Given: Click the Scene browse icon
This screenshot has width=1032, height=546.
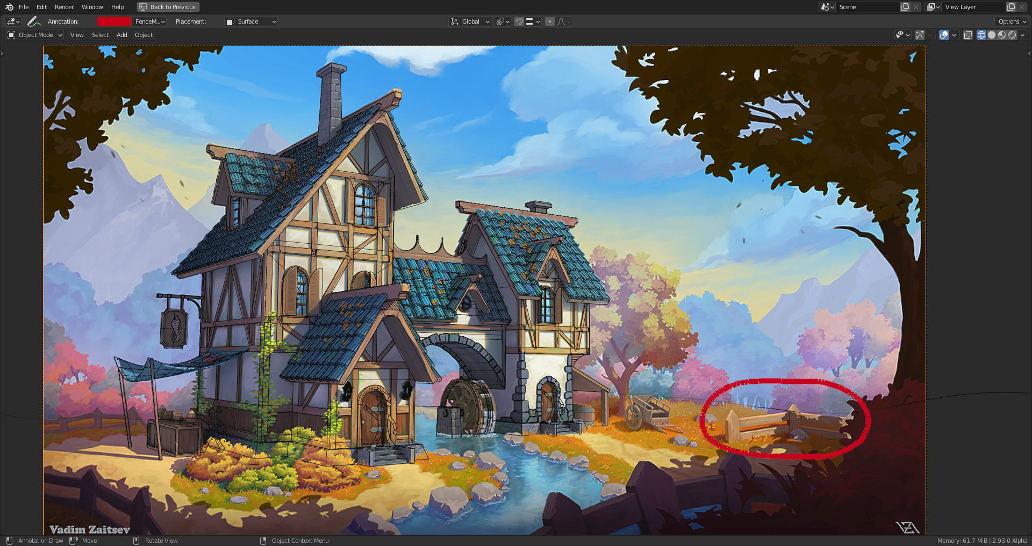Looking at the screenshot, I should click(x=827, y=7).
